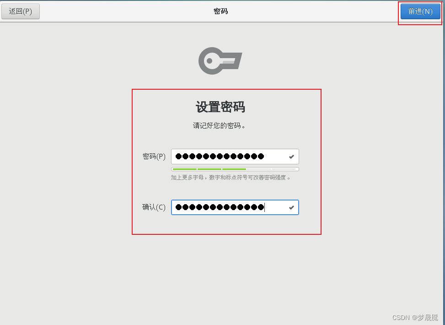The image size is (445, 325).
Task: Focus the 确认(C) confirm password field
Action: (235, 207)
